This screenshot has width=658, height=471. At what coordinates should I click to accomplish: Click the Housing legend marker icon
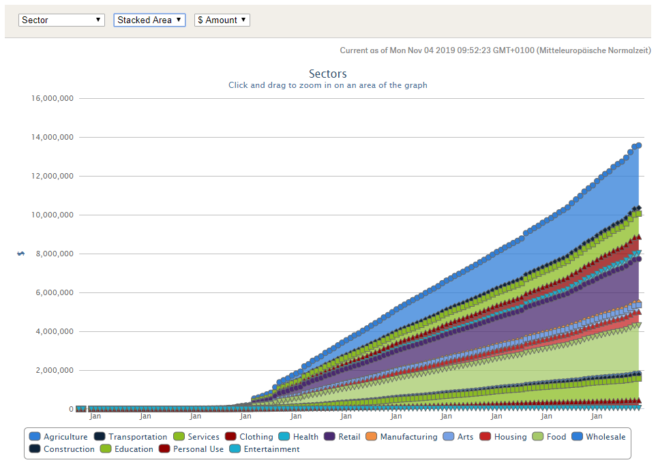pos(485,437)
